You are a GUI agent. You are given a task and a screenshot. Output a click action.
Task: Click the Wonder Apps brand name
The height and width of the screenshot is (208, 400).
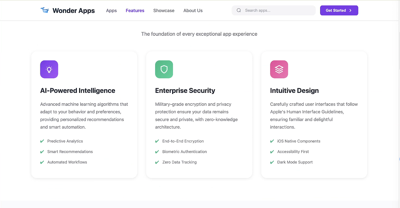74,10
